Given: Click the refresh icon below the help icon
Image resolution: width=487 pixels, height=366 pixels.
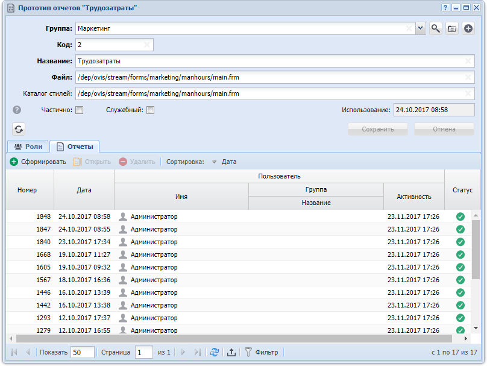Looking at the screenshot, I should tap(19, 129).
